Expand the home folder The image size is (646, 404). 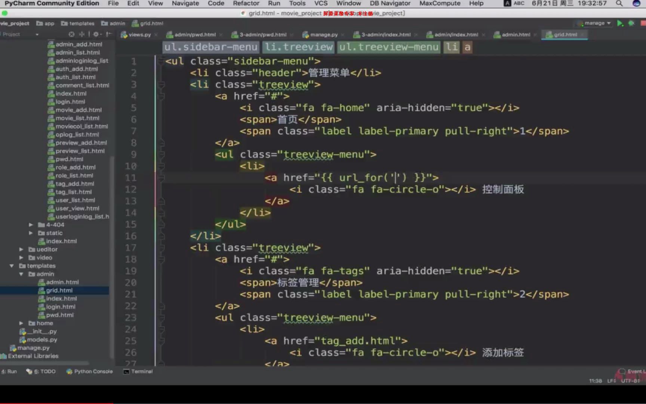[21, 323]
